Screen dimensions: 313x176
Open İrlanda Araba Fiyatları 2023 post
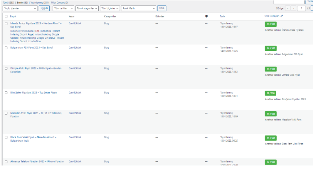point(36,25)
